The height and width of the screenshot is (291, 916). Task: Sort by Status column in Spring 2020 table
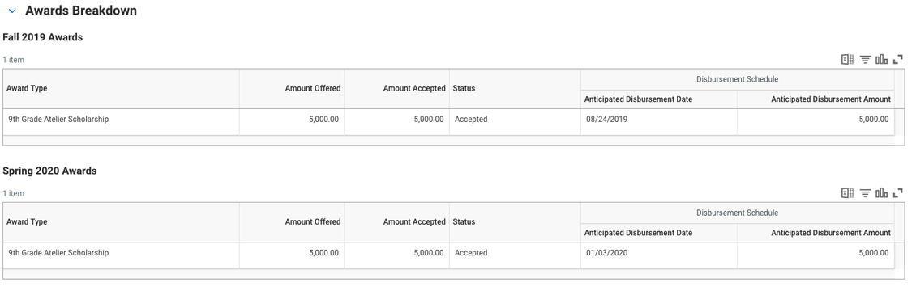coord(464,221)
